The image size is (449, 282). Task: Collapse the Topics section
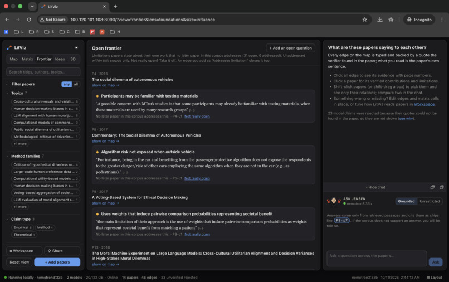pyautogui.click(x=17, y=93)
